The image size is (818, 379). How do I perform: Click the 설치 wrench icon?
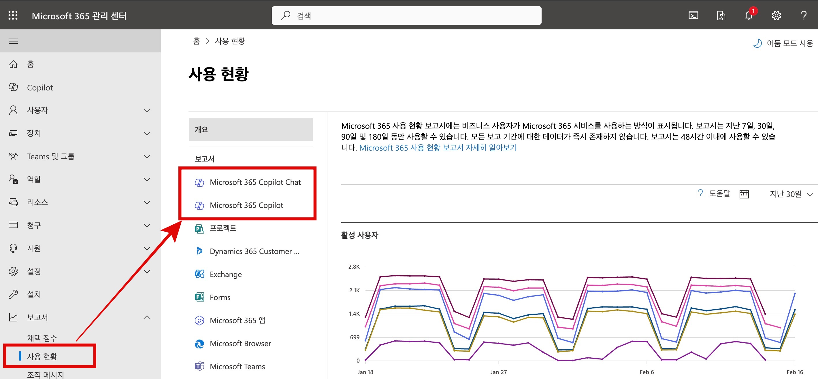(13, 294)
